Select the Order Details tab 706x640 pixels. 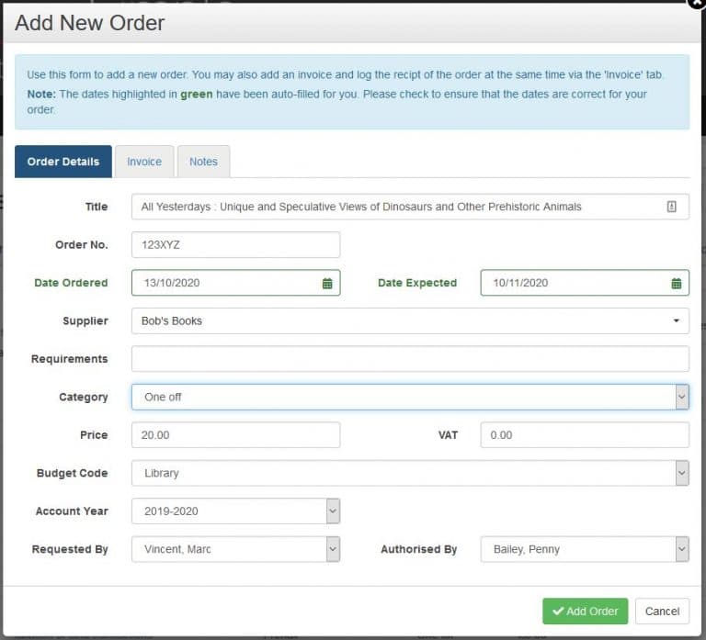[63, 162]
